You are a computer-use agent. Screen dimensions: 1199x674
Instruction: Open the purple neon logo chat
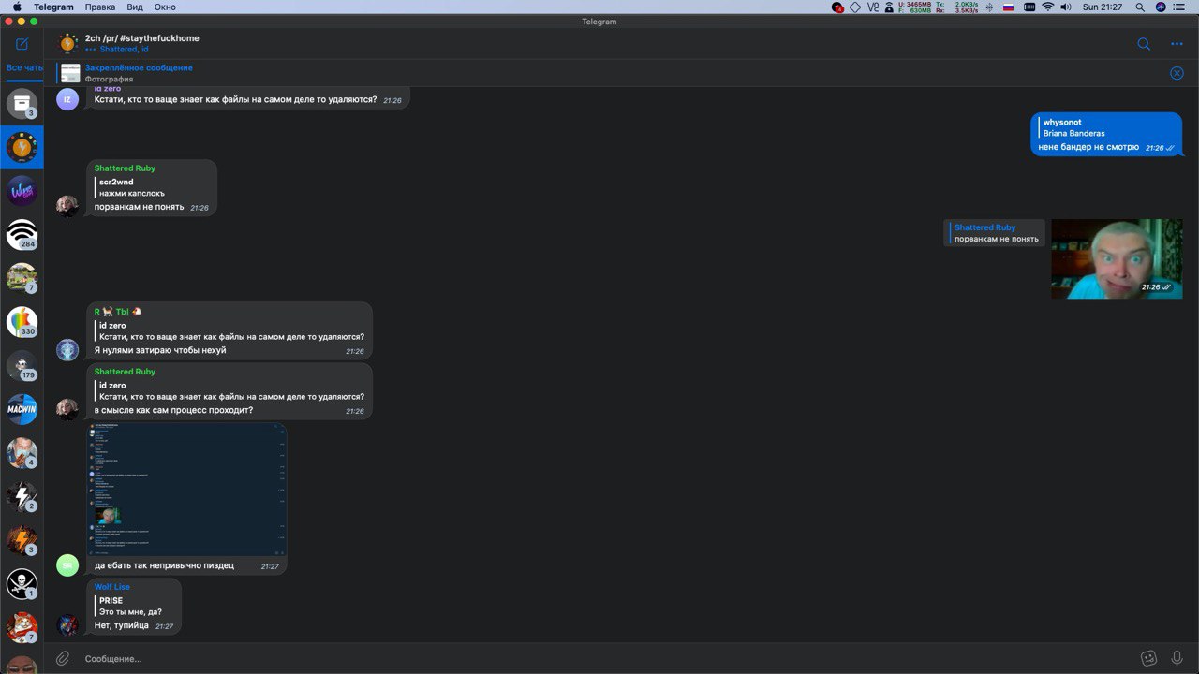[22, 191]
